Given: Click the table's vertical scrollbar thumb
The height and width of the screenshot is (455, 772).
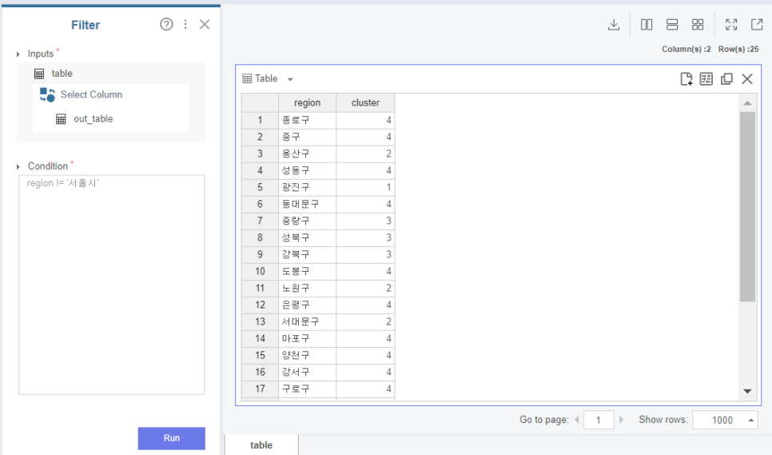Looking at the screenshot, I should click(x=747, y=206).
